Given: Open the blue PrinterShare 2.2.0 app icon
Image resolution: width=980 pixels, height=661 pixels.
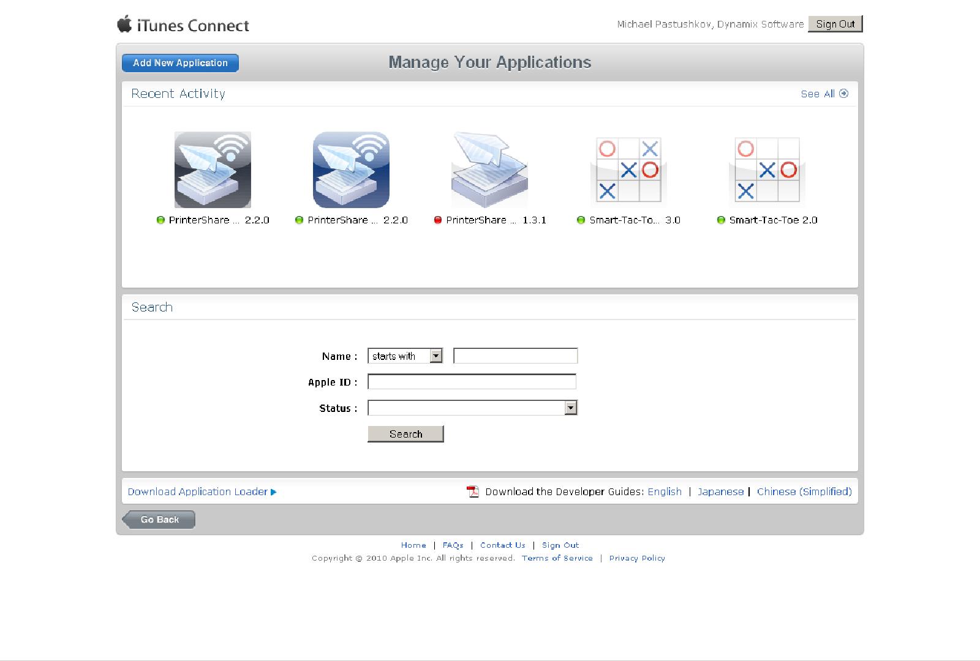Looking at the screenshot, I should click(x=351, y=170).
